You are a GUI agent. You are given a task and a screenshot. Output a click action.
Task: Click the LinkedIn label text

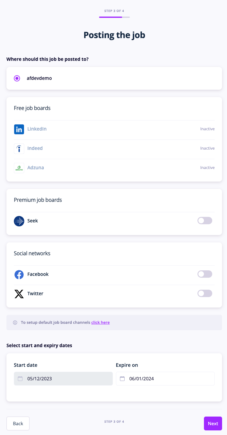coord(37,129)
